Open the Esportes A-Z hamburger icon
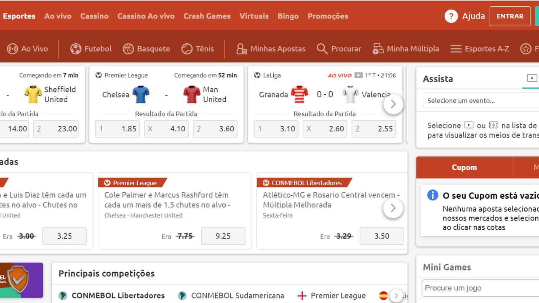 tap(456, 49)
